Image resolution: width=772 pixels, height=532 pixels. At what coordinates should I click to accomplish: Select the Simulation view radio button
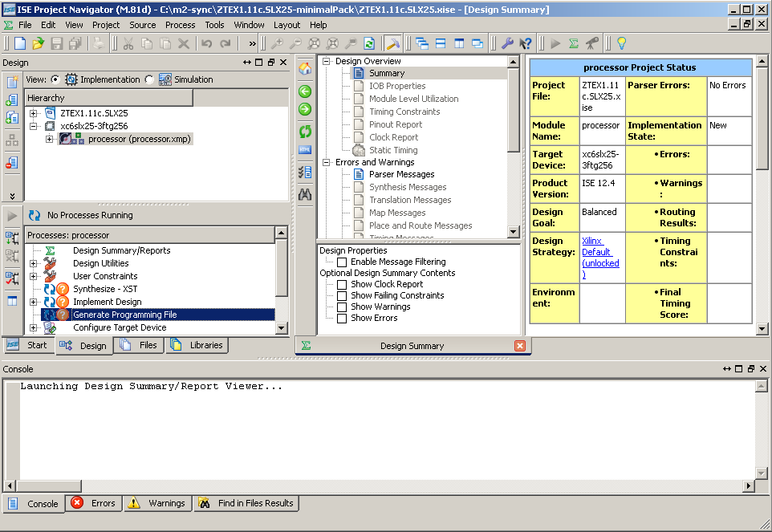(x=149, y=79)
